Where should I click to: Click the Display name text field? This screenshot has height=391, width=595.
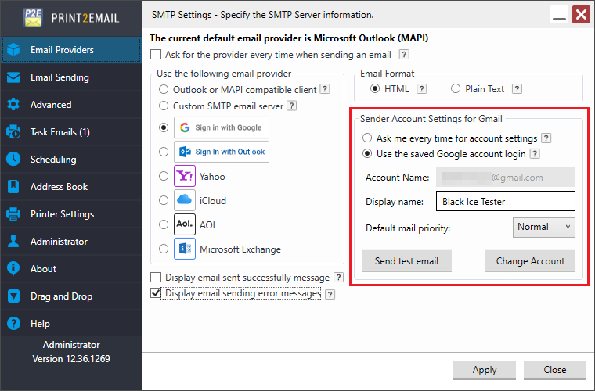pos(504,202)
